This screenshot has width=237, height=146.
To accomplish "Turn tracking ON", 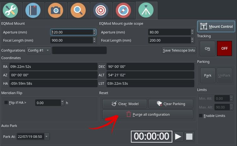I will 207,48.
